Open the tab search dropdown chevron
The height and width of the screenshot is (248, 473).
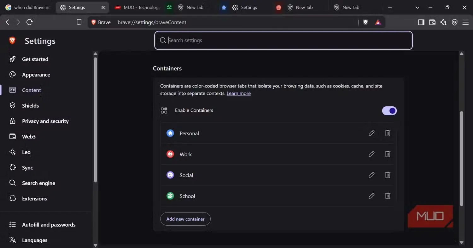pyautogui.click(x=418, y=7)
